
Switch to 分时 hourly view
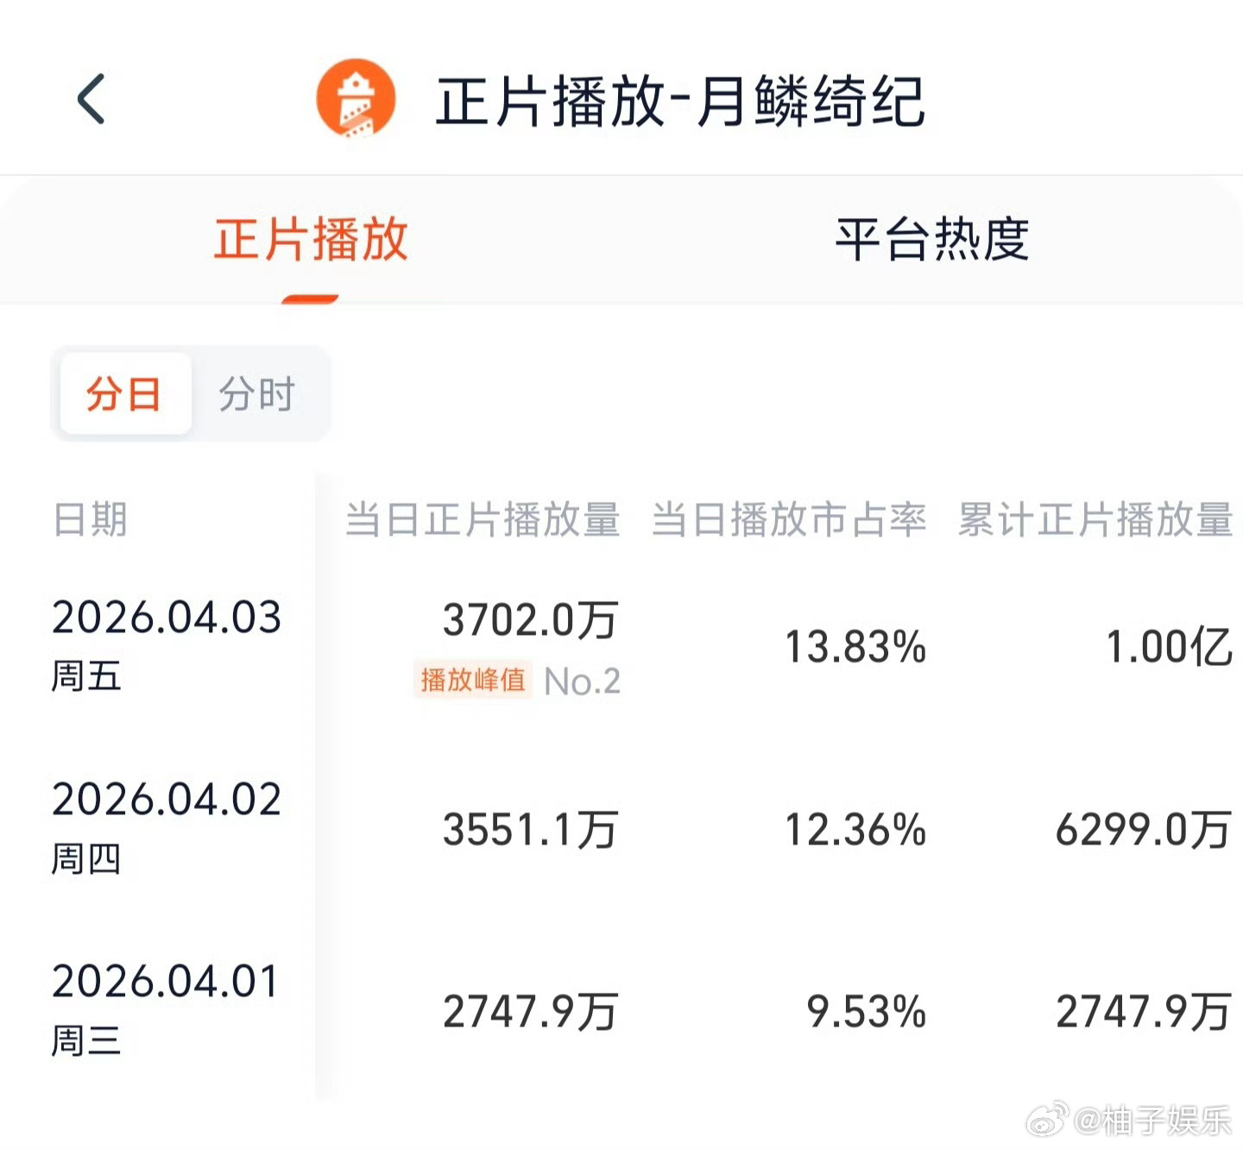257,393
